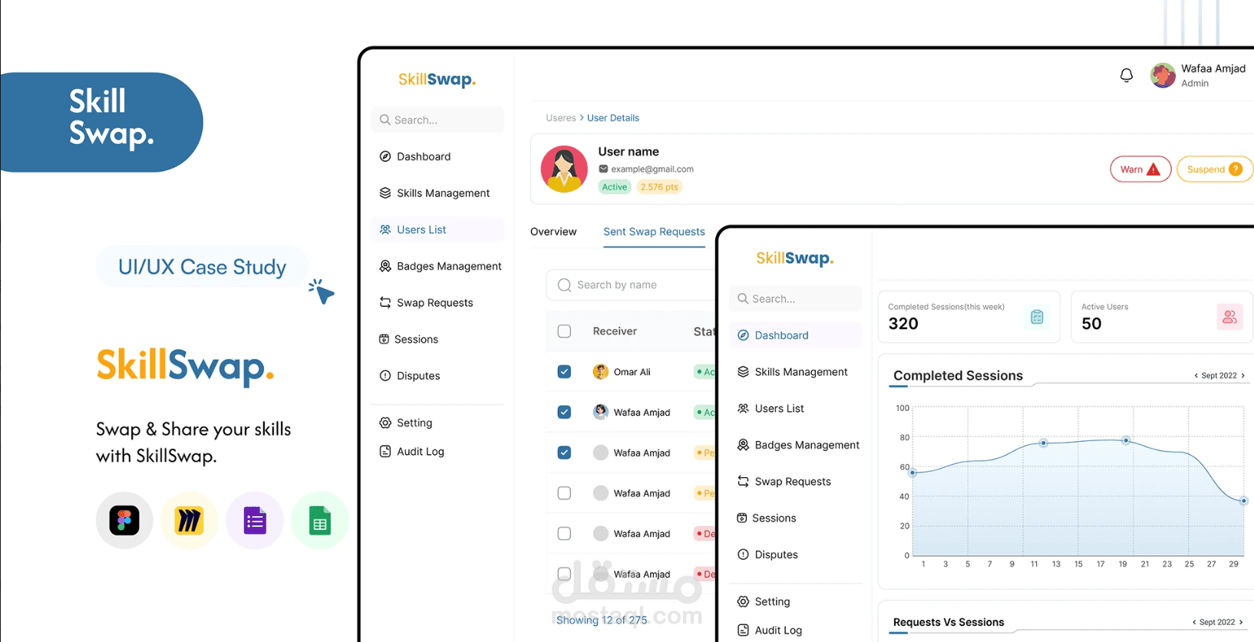Click Setting gear icon in front Dashboard window
Screen dimensions: 1254x642
(x=743, y=602)
